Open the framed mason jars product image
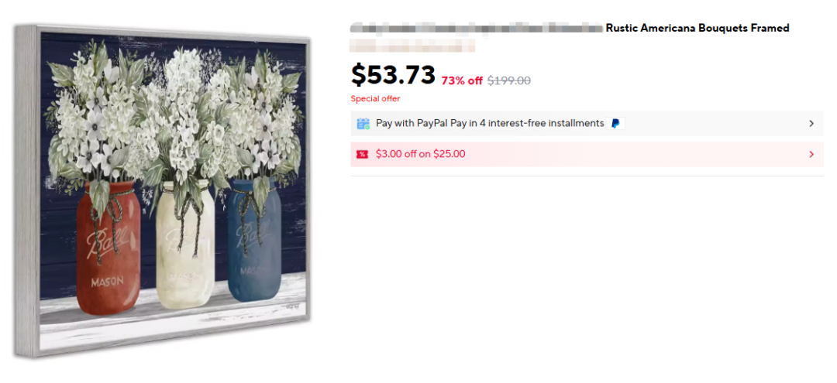This screenshot has height=383, width=837. click(x=163, y=190)
